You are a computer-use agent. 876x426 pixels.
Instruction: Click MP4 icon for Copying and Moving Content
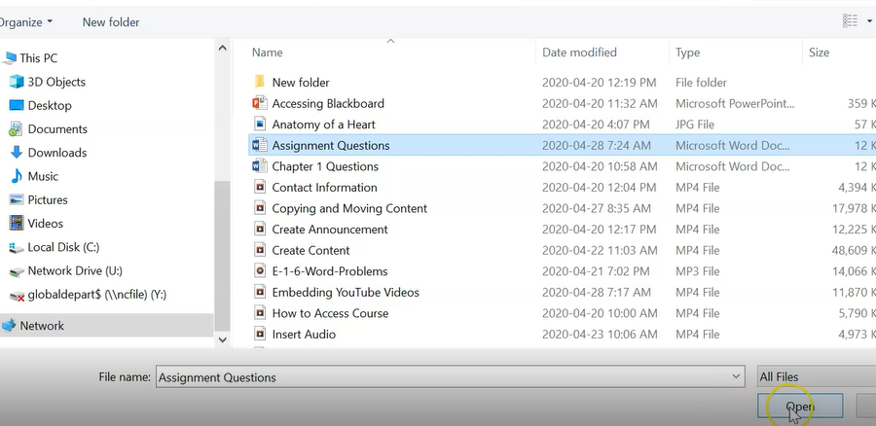259,208
